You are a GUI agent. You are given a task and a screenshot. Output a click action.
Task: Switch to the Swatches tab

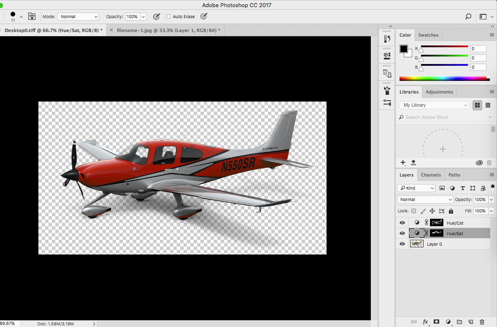click(x=428, y=35)
